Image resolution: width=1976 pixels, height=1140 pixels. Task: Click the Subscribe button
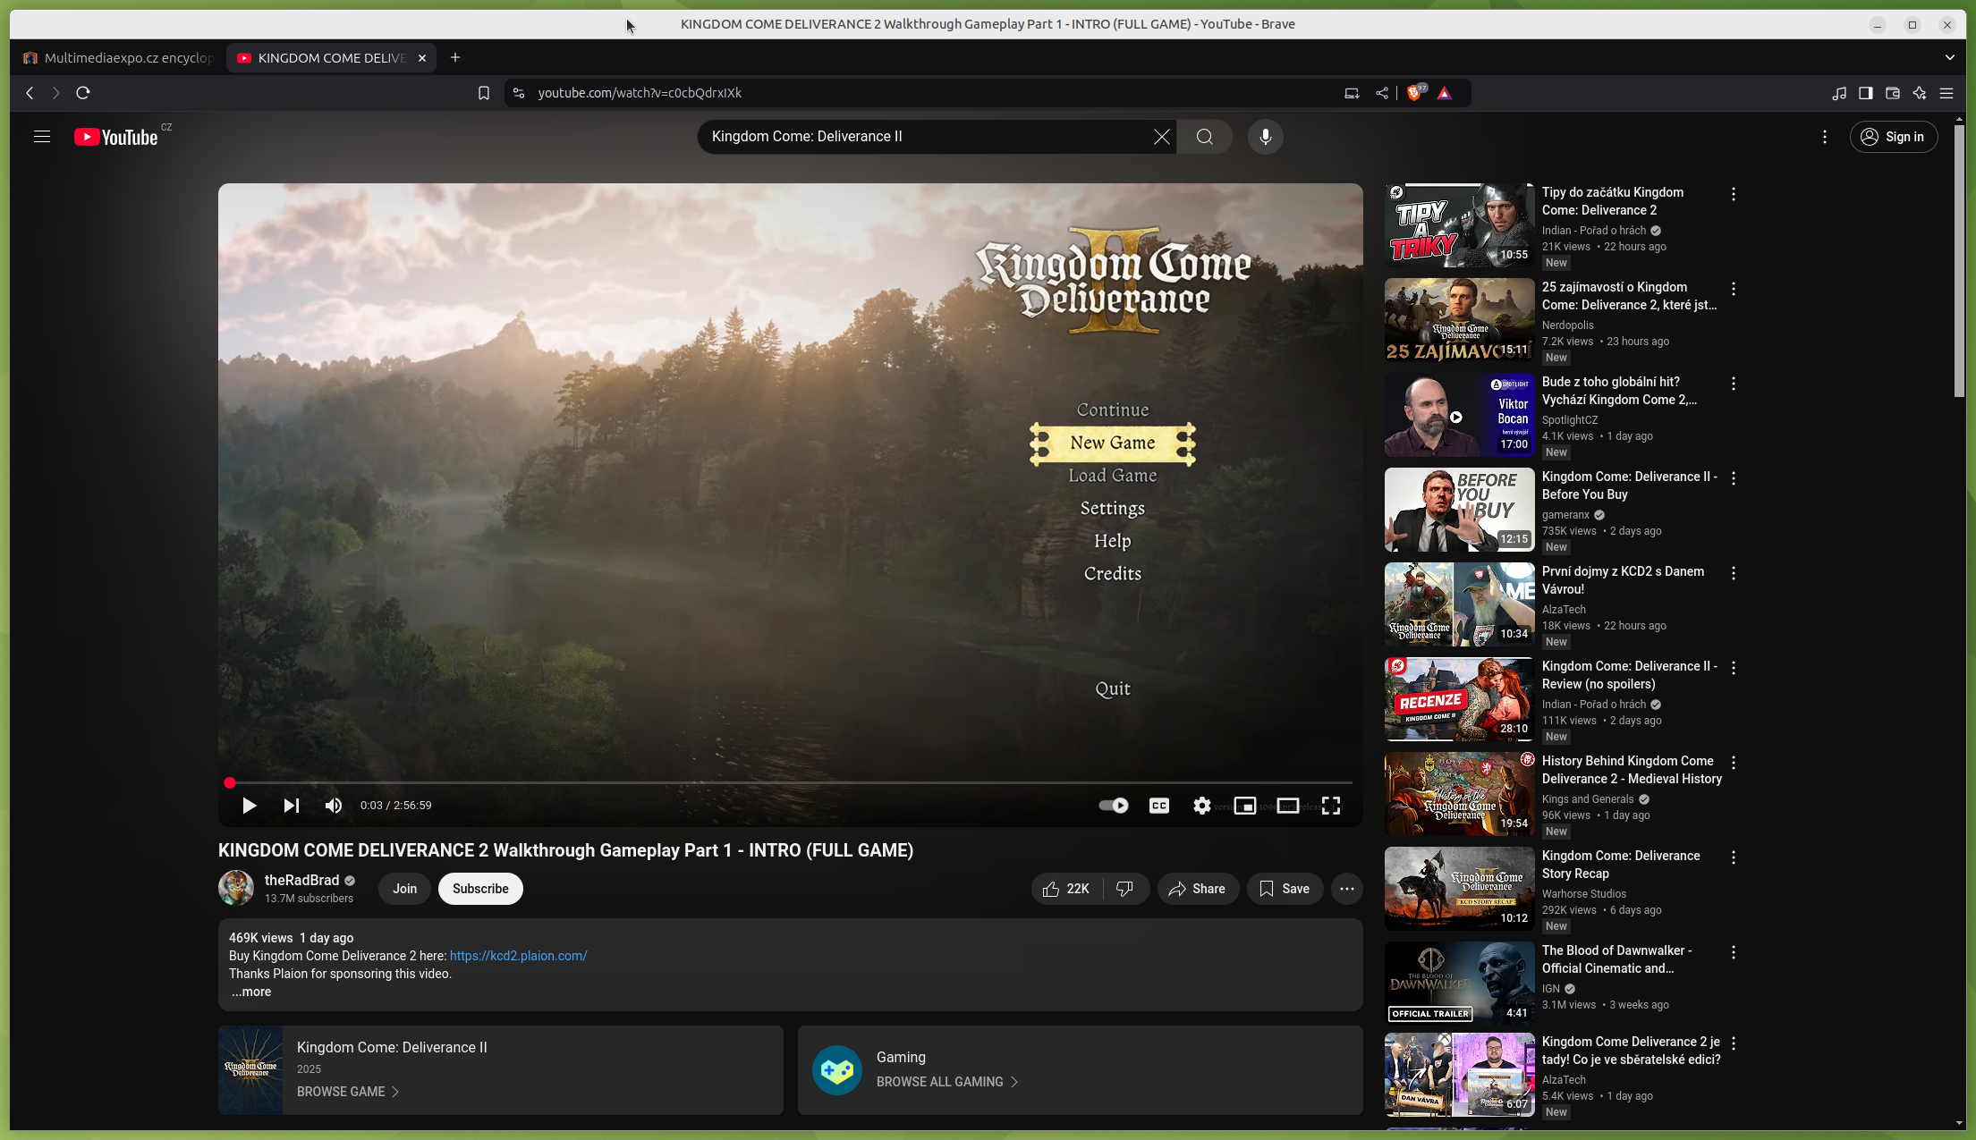[x=479, y=889]
